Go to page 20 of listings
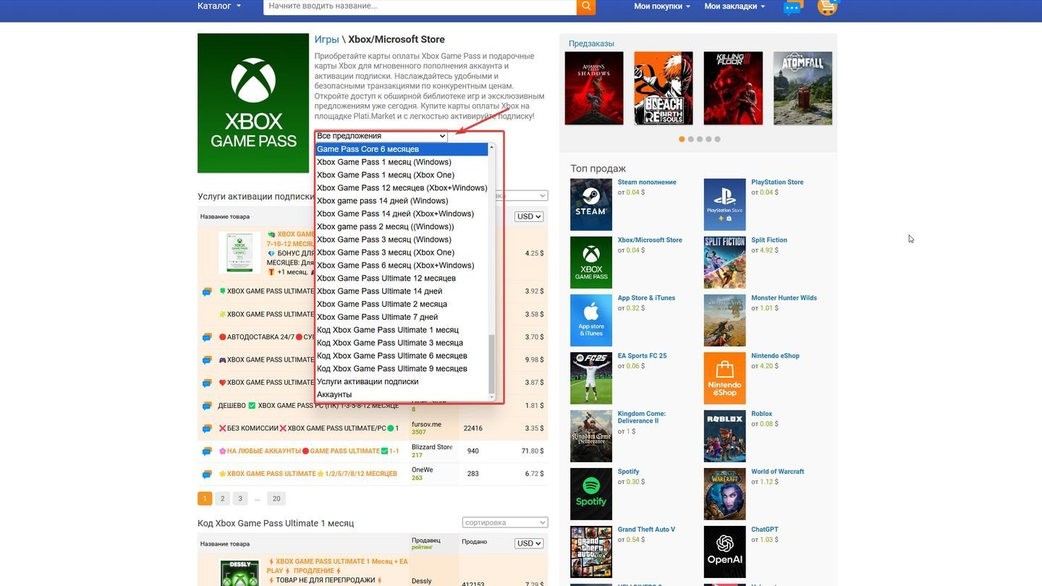 coord(276,498)
